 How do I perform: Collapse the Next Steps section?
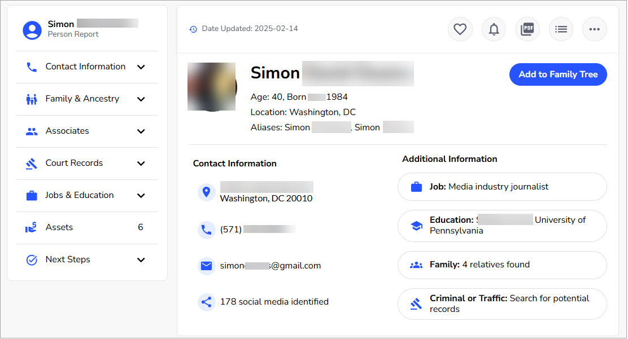click(68, 259)
